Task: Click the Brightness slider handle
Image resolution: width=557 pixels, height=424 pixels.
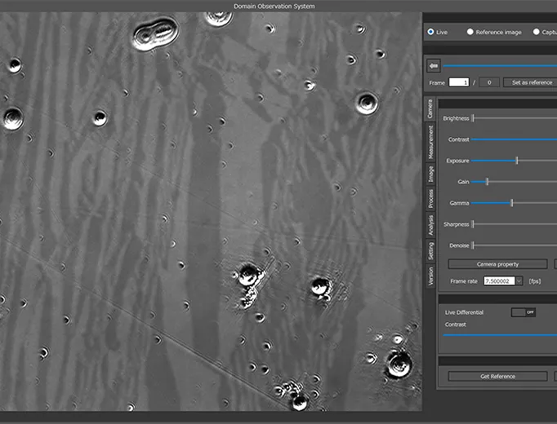Action: [473, 118]
